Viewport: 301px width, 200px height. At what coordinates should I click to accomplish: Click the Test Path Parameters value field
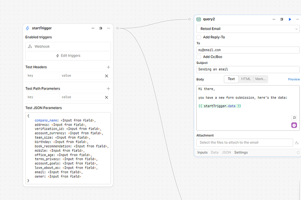tap(82, 97)
